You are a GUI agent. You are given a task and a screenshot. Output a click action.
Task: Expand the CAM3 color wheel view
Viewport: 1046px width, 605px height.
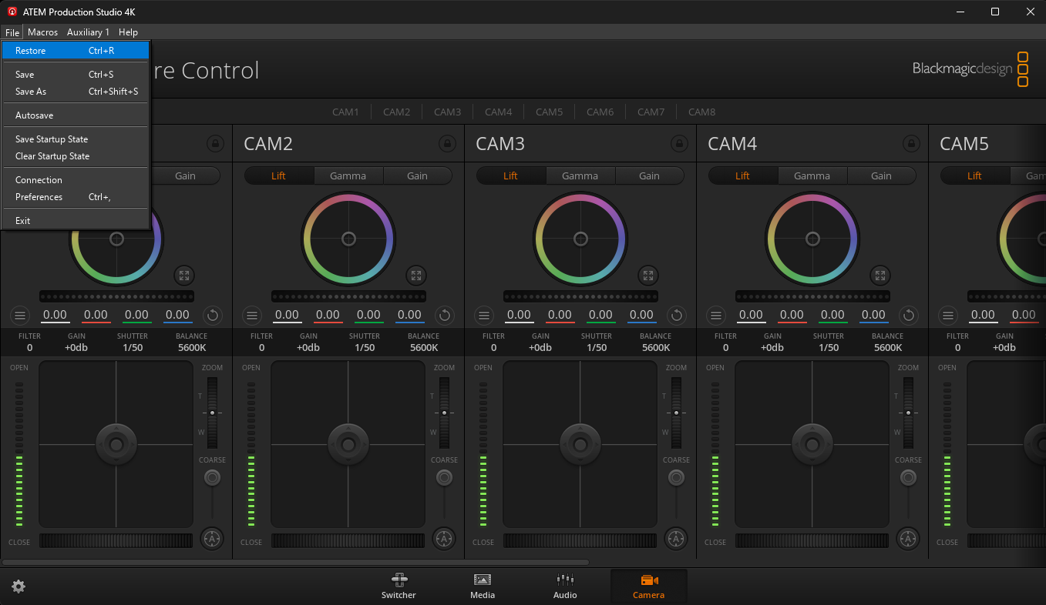(x=648, y=276)
